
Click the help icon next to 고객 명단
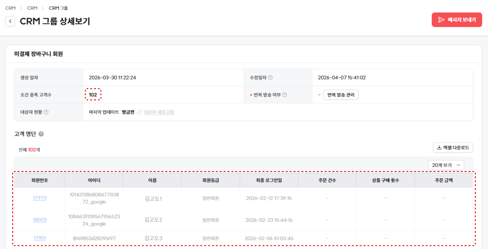click(x=41, y=134)
